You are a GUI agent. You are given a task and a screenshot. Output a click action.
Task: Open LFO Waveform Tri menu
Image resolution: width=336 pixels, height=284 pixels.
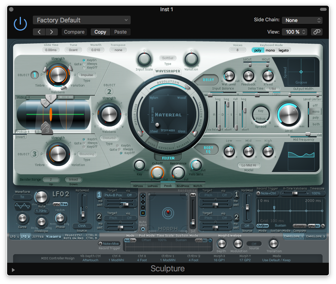point(22,197)
